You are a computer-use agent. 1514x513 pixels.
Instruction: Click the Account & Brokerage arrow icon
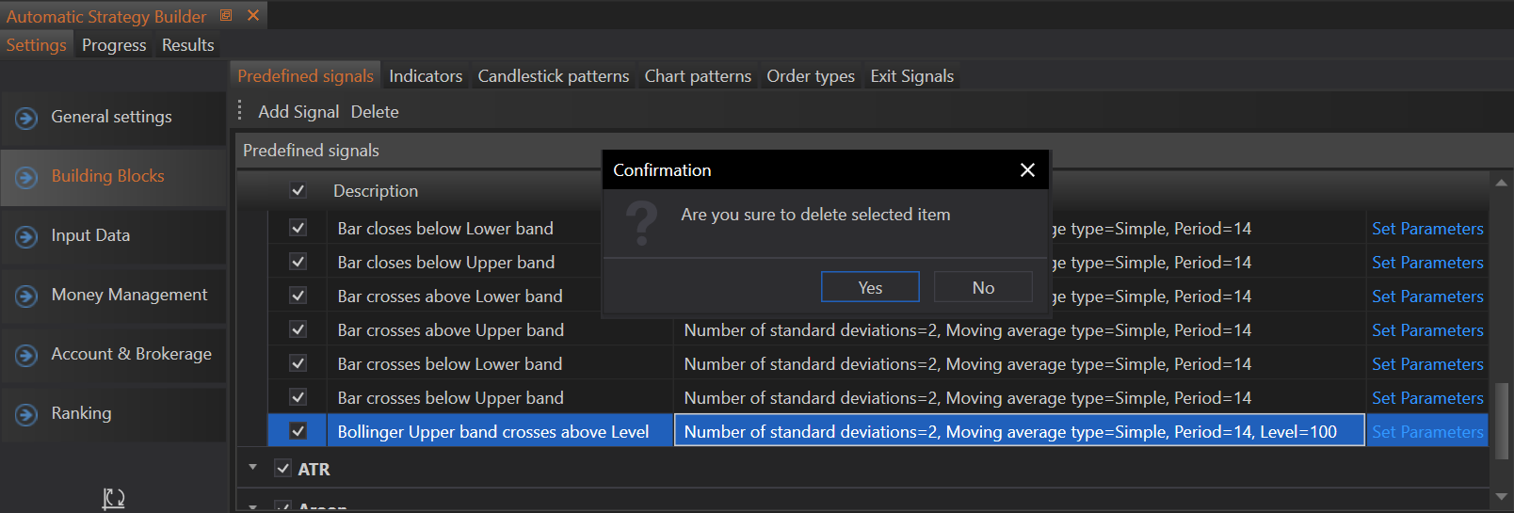click(26, 355)
